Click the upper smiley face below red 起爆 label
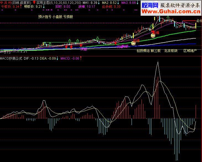Screen dimensions: 202x162 153,36
